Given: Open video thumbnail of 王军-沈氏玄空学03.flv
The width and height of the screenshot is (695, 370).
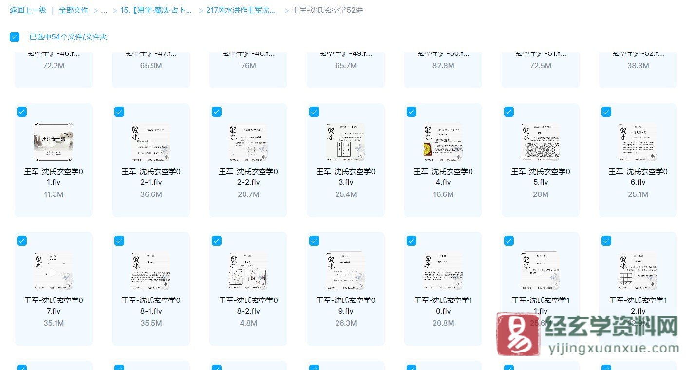Looking at the screenshot, I should click(346, 142).
